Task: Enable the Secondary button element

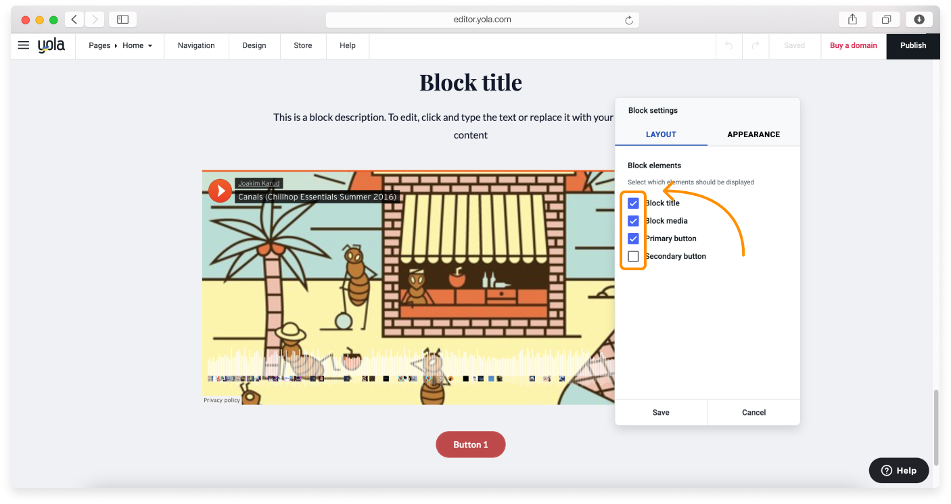Action: point(633,256)
